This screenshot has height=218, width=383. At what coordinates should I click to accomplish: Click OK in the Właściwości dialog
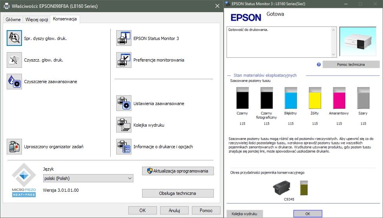pos(142,210)
